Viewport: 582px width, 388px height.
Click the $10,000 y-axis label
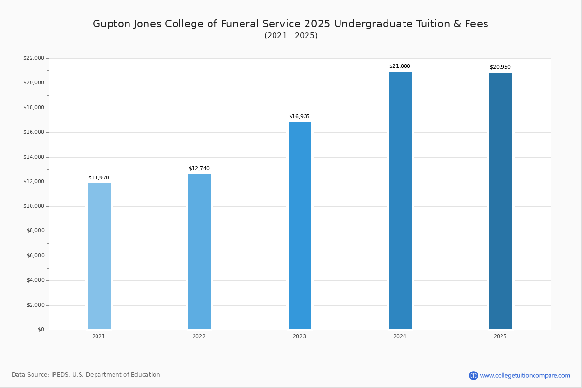[x=33, y=206]
